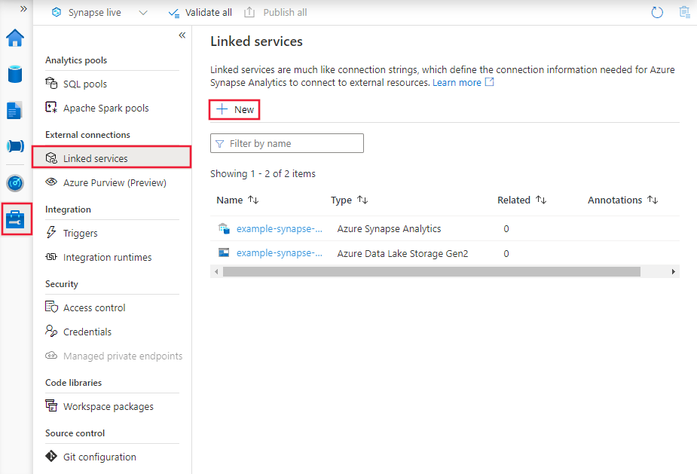This screenshot has height=474, width=697.
Task: Create a linked service with the New button
Action: coord(234,109)
